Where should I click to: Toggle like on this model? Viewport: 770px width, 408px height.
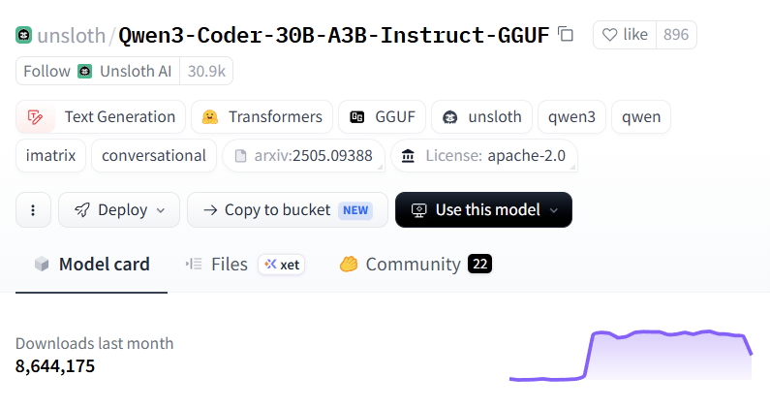[x=625, y=35]
